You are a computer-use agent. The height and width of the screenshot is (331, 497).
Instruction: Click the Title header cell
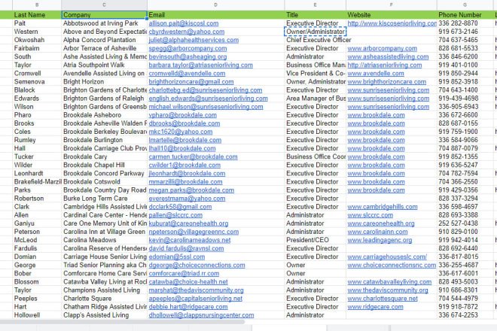(315, 15)
